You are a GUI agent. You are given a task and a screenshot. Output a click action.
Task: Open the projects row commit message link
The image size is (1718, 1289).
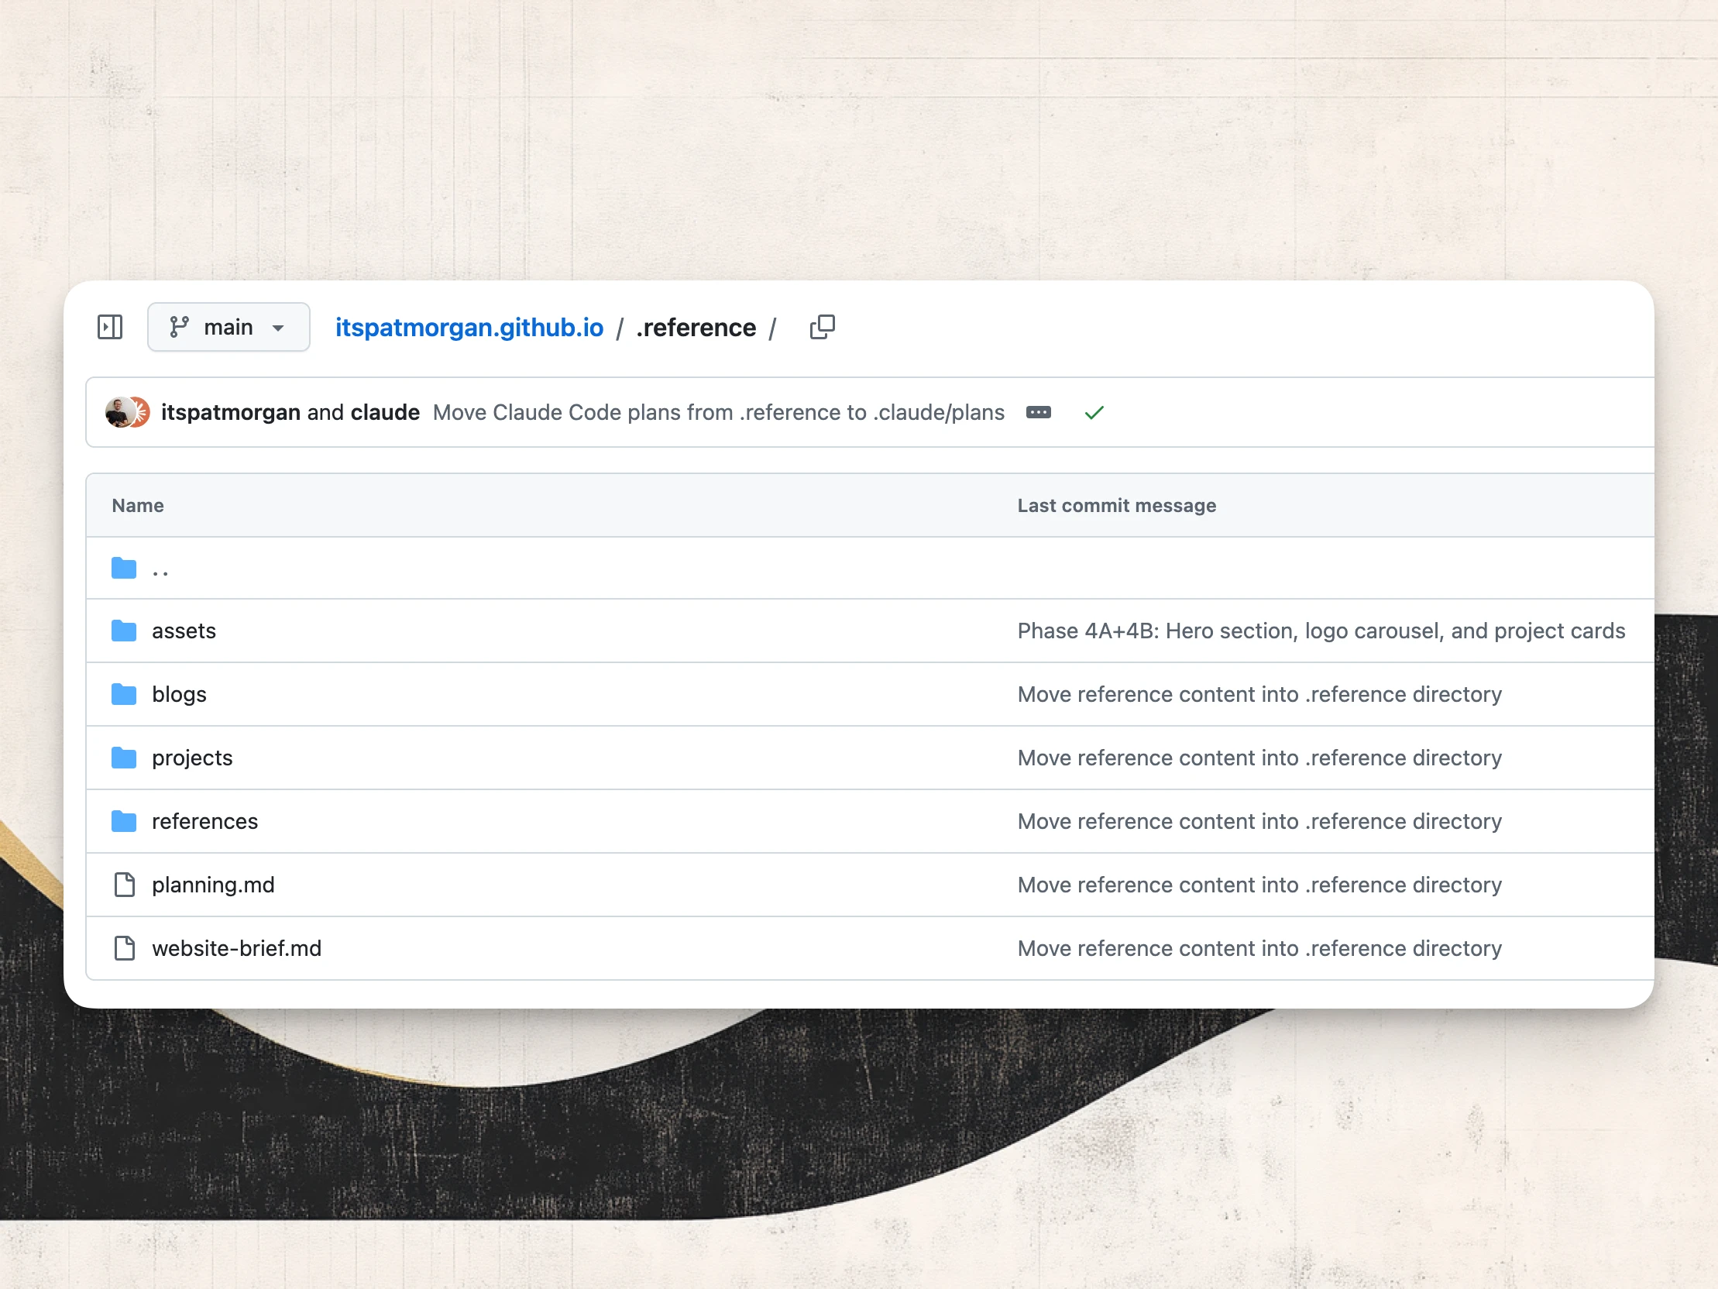point(1259,758)
